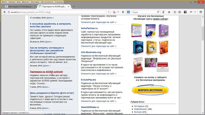Open post 'День рождения в Европе'
205x115 pixels.
[x=52, y=93]
